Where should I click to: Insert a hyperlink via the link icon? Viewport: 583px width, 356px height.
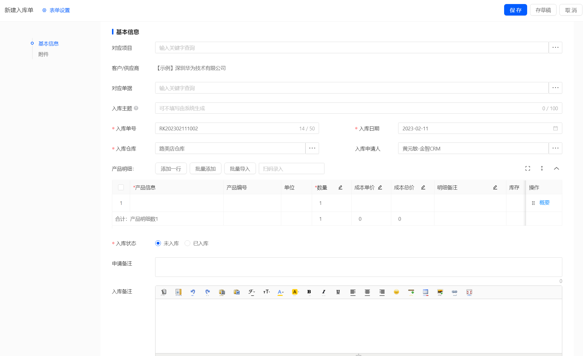tap(455, 292)
